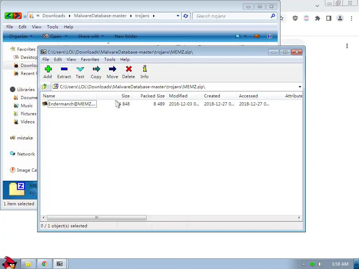Open the Organize dropdown in Explorer
Viewport: 359px width, 269px height.
coord(20,36)
